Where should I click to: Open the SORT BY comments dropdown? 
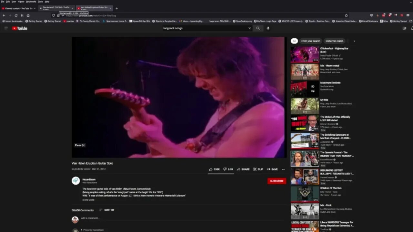coord(107,210)
